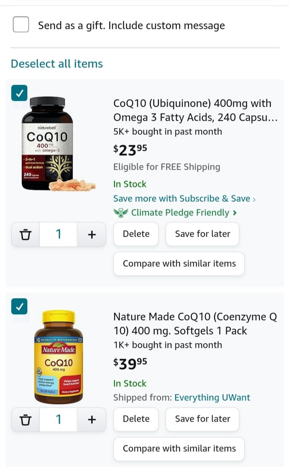Uncheck the naturebell CoQ10 item checkbox
The height and width of the screenshot is (467, 289).
[19, 93]
